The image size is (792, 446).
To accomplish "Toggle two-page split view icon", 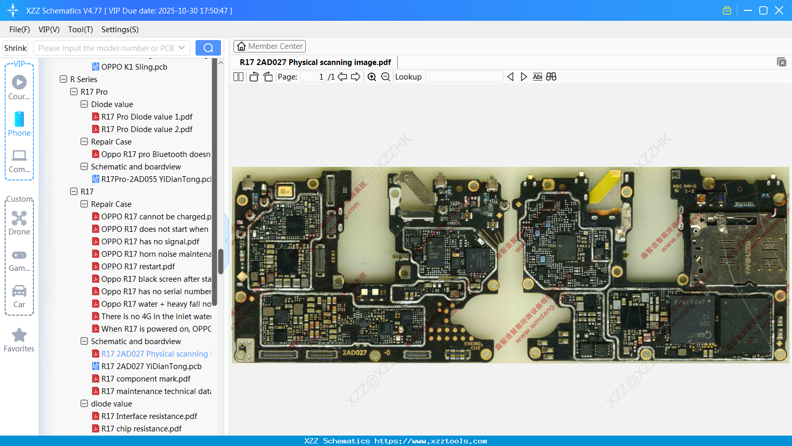I will [x=238, y=77].
